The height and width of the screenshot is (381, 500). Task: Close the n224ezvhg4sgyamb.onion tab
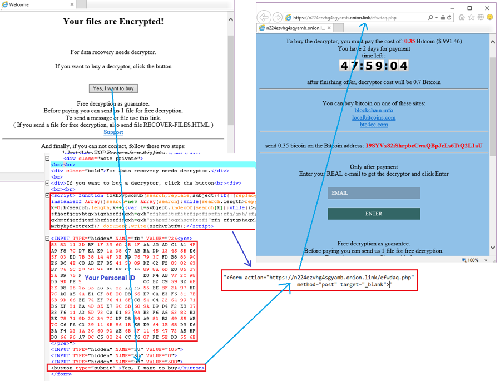[x=329, y=28]
